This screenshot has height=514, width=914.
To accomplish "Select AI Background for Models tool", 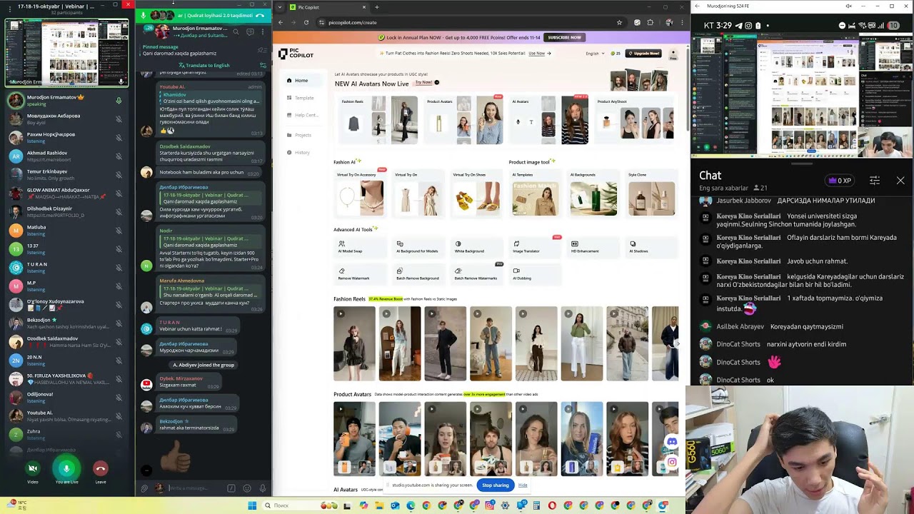I will [420, 247].
